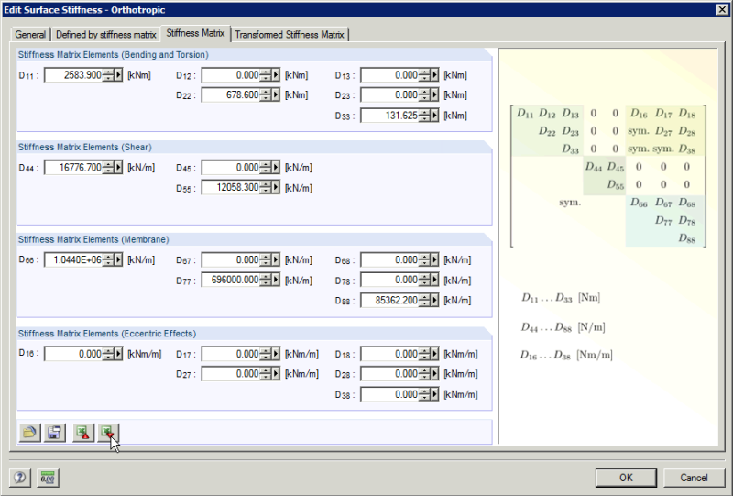Open the D22 field arrow menu
Screen dimensions: 733x496
276,95
